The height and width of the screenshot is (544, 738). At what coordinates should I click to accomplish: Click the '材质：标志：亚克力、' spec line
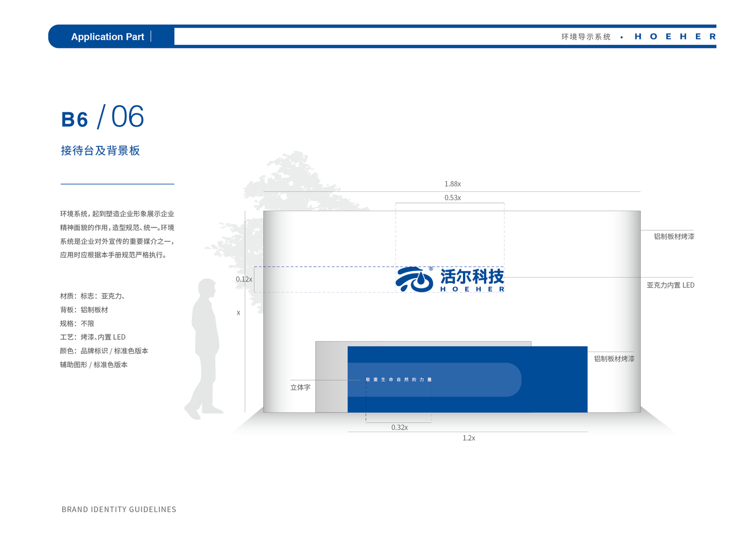(93, 296)
